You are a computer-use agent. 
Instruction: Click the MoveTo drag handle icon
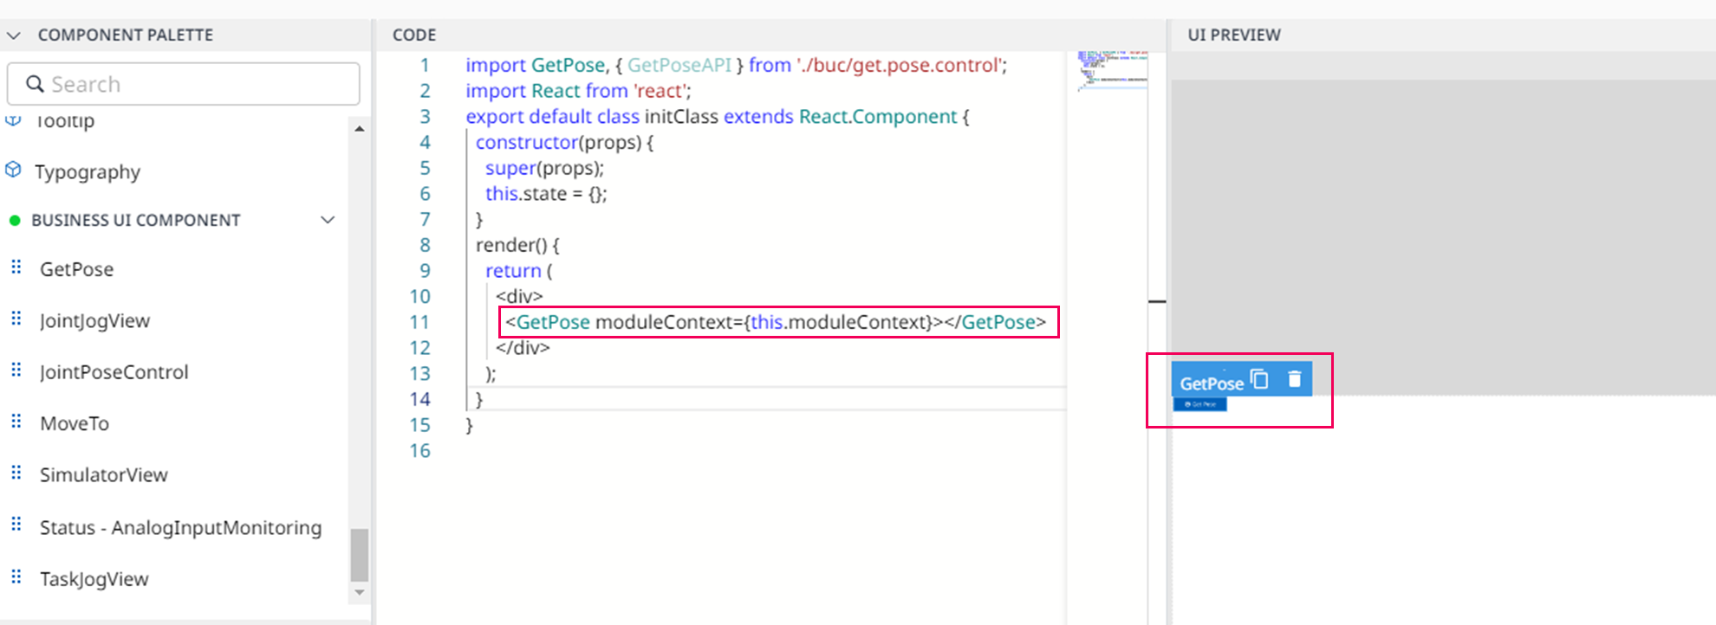tap(16, 422)
